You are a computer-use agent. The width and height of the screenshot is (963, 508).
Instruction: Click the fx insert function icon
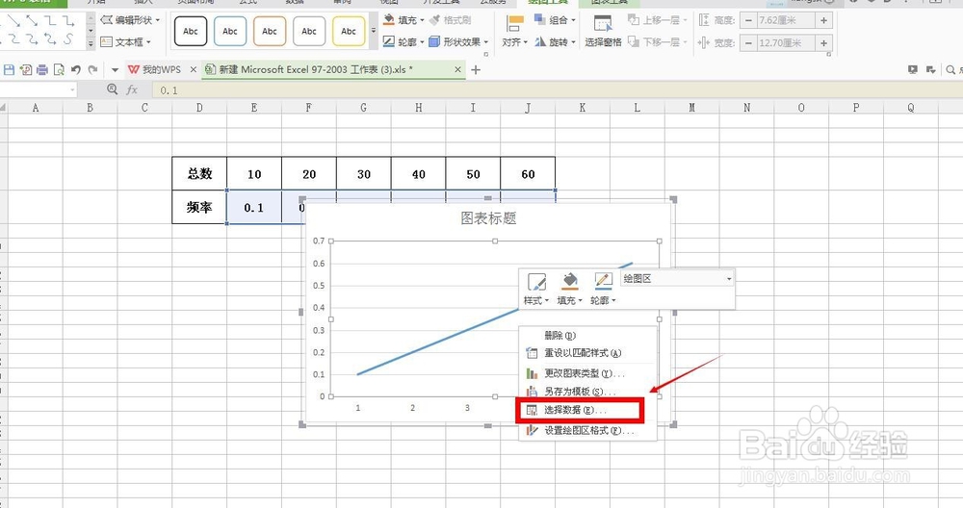pos(131,89)
